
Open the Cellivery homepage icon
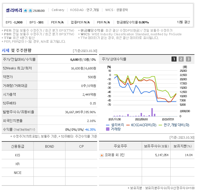(25, 10)
